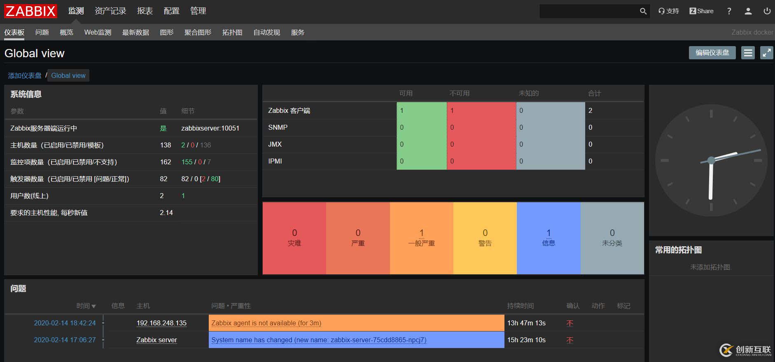This screenshot has width=775, height=362.
Task: Toggle fullscreen kiosk mode icon
Action: point(766,53)
